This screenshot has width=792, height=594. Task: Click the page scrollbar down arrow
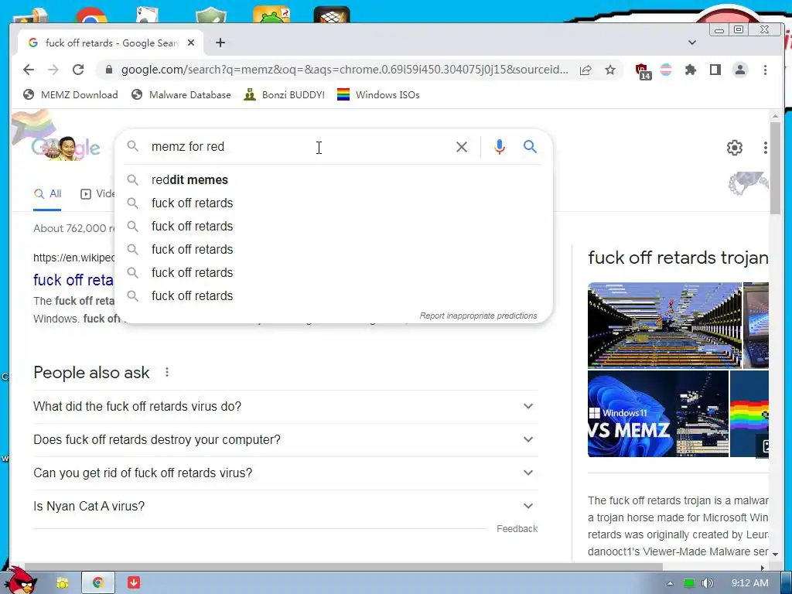[x=775, y=554]
